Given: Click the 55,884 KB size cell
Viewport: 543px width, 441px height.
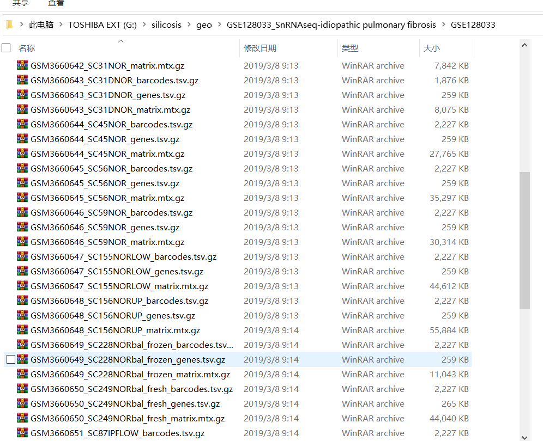Looking at the screenshot, I should pos(449,330).
